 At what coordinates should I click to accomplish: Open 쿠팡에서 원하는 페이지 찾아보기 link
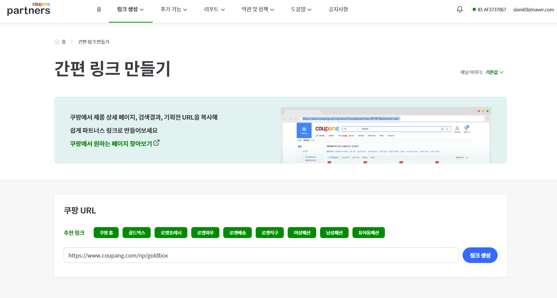coord(111,143)
